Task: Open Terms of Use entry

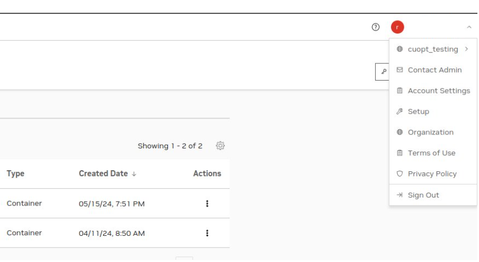Action: [x=433, y=153]
